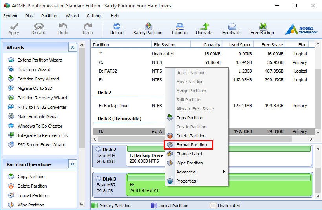Sort by the Capacity column header

[206, 45]
